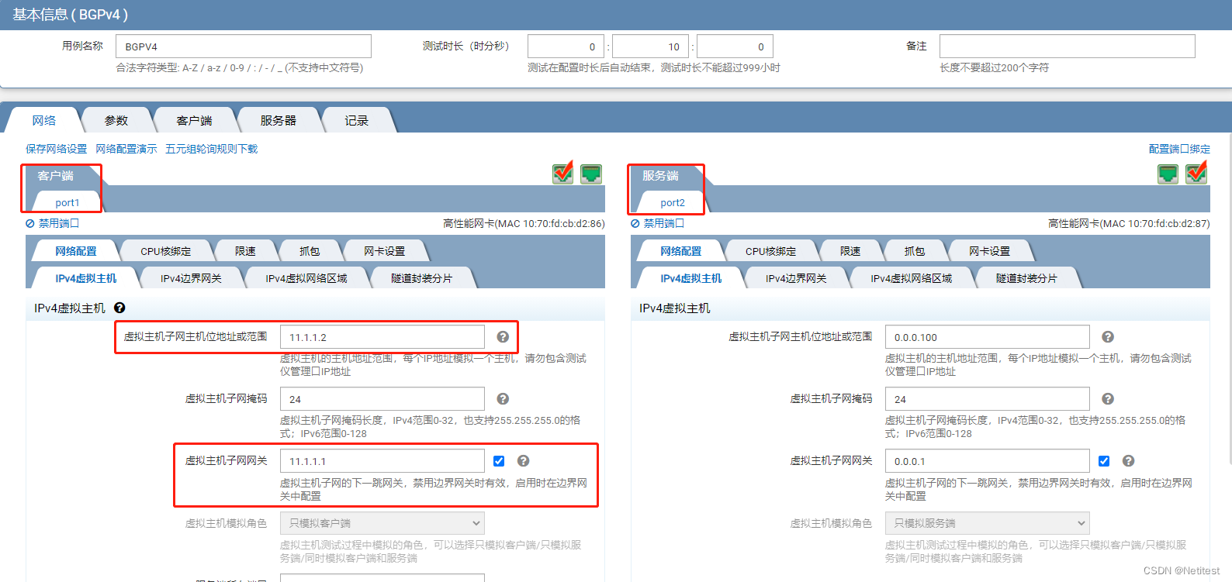Click the server green network port icon
Viewport: 1232px width, 582px height.
1168,174
